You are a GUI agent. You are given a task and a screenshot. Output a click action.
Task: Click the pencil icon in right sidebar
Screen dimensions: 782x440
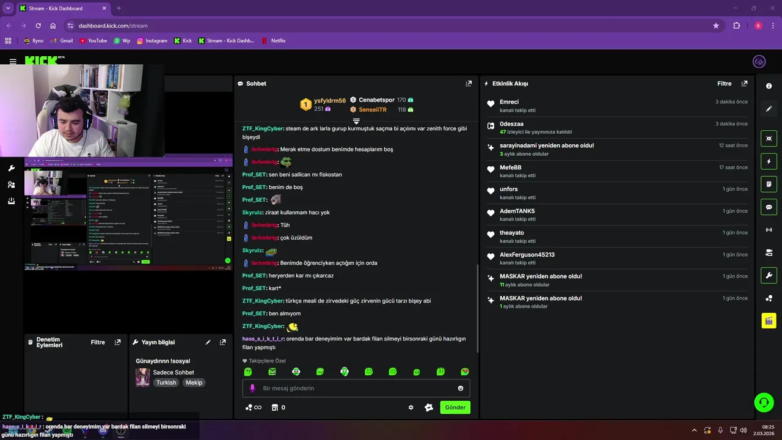[x=769, y=109]
